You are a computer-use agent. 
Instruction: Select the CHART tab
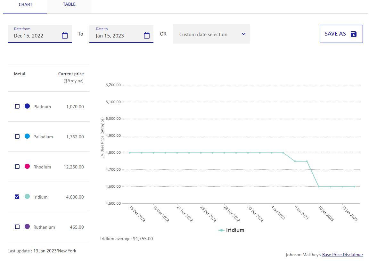[x=25, y=5]
